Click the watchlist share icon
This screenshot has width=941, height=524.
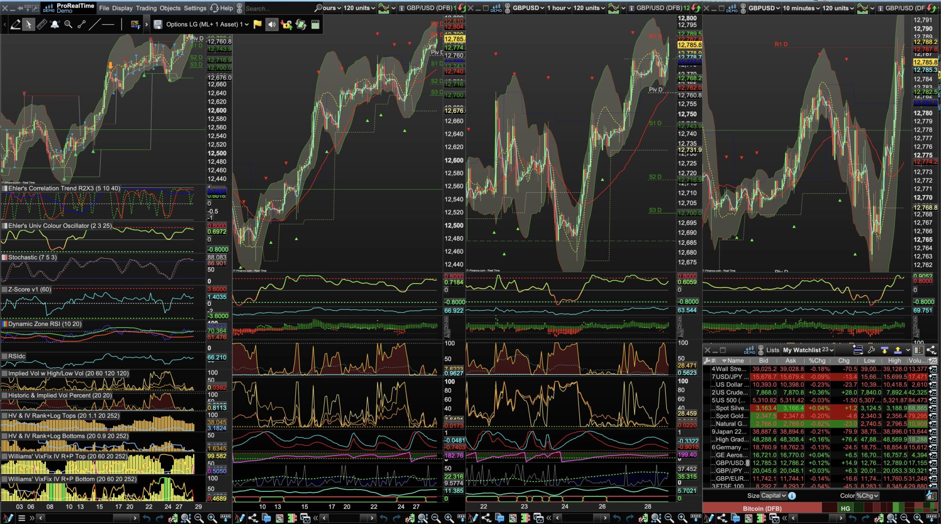[x=931, y=350]
